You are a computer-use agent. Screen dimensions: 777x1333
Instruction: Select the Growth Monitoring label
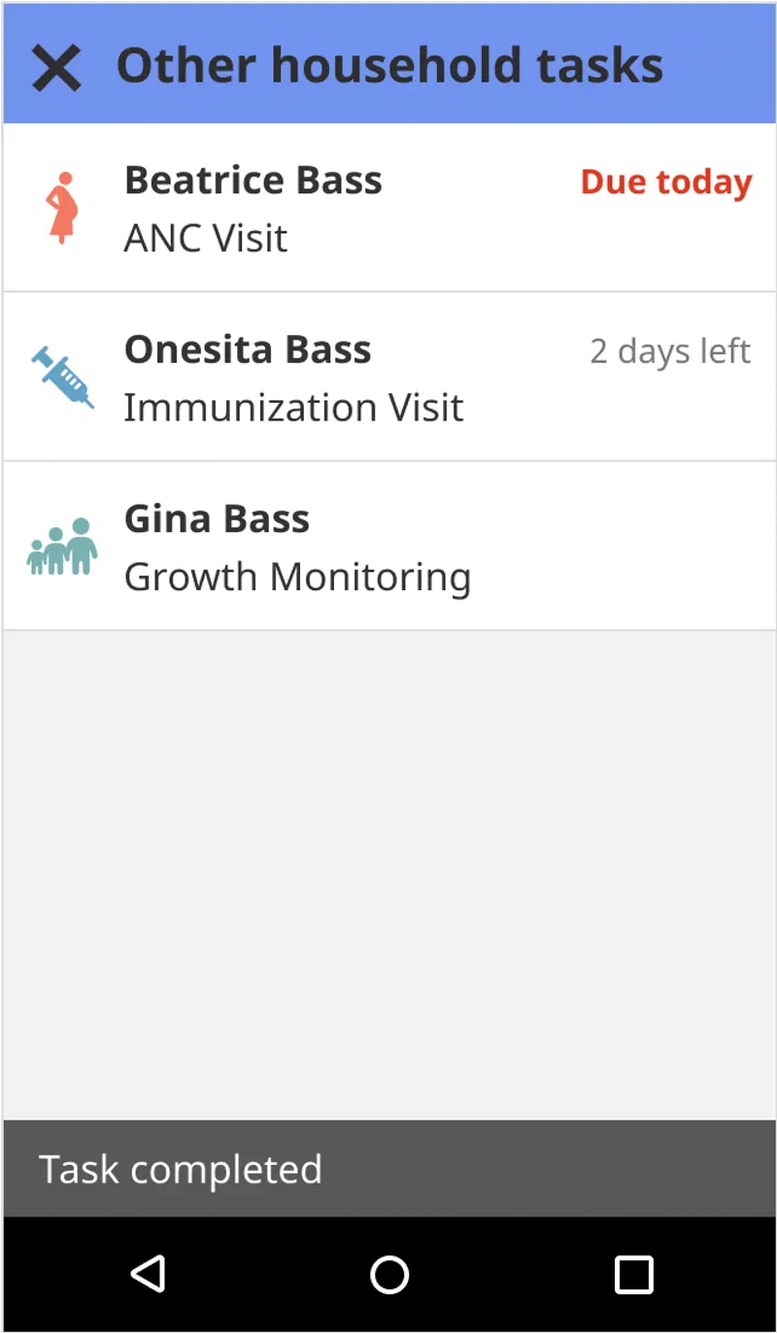pyautogui.click(x=297, y=578)
